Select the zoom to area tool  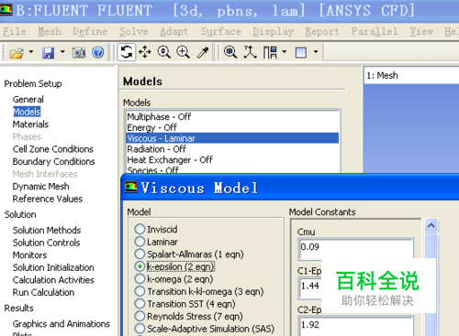183,52
